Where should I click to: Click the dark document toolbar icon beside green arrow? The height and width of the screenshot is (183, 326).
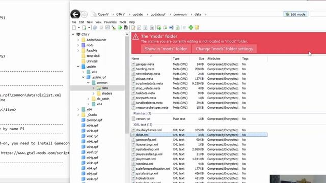coord(126,27)
